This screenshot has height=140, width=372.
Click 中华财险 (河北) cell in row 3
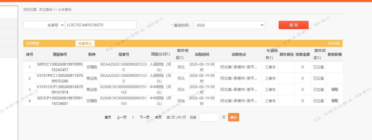[160, 90]
